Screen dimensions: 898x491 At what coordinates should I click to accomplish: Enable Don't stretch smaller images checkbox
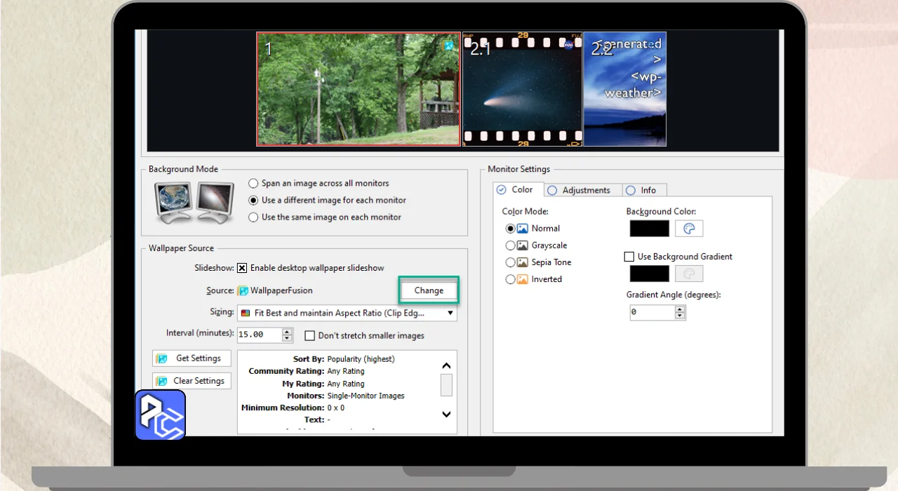tap(309, 336)
